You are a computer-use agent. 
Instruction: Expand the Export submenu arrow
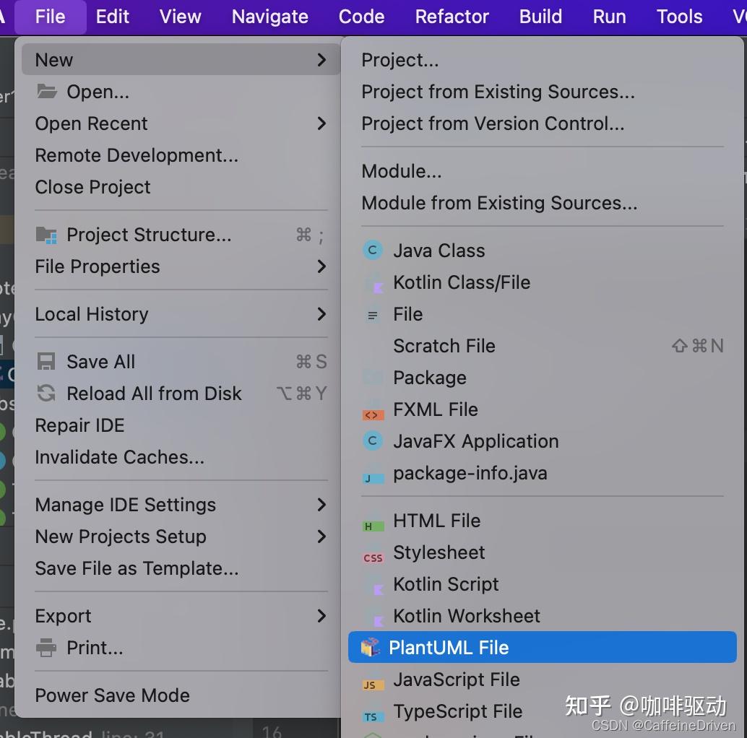(321, 616)
